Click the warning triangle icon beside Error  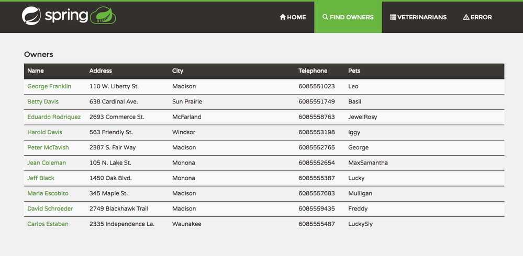466,17
